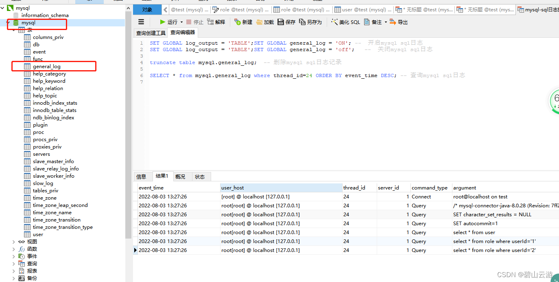The image size is (559, 282).
Task: Click the 解释 (Explain) query icon
Action: pyautogui.click(x=216, y=22)
